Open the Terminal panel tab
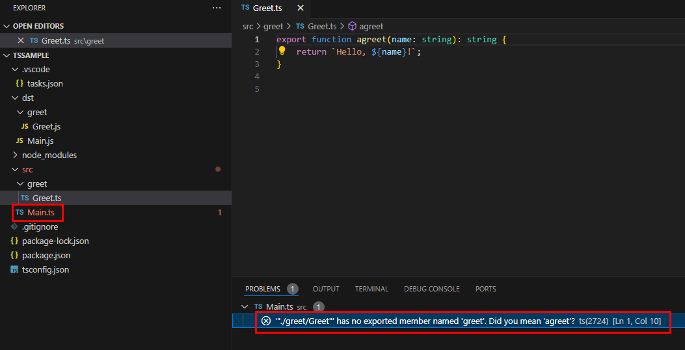Screen dimensions: 685x350 click(x=371, y=289)
